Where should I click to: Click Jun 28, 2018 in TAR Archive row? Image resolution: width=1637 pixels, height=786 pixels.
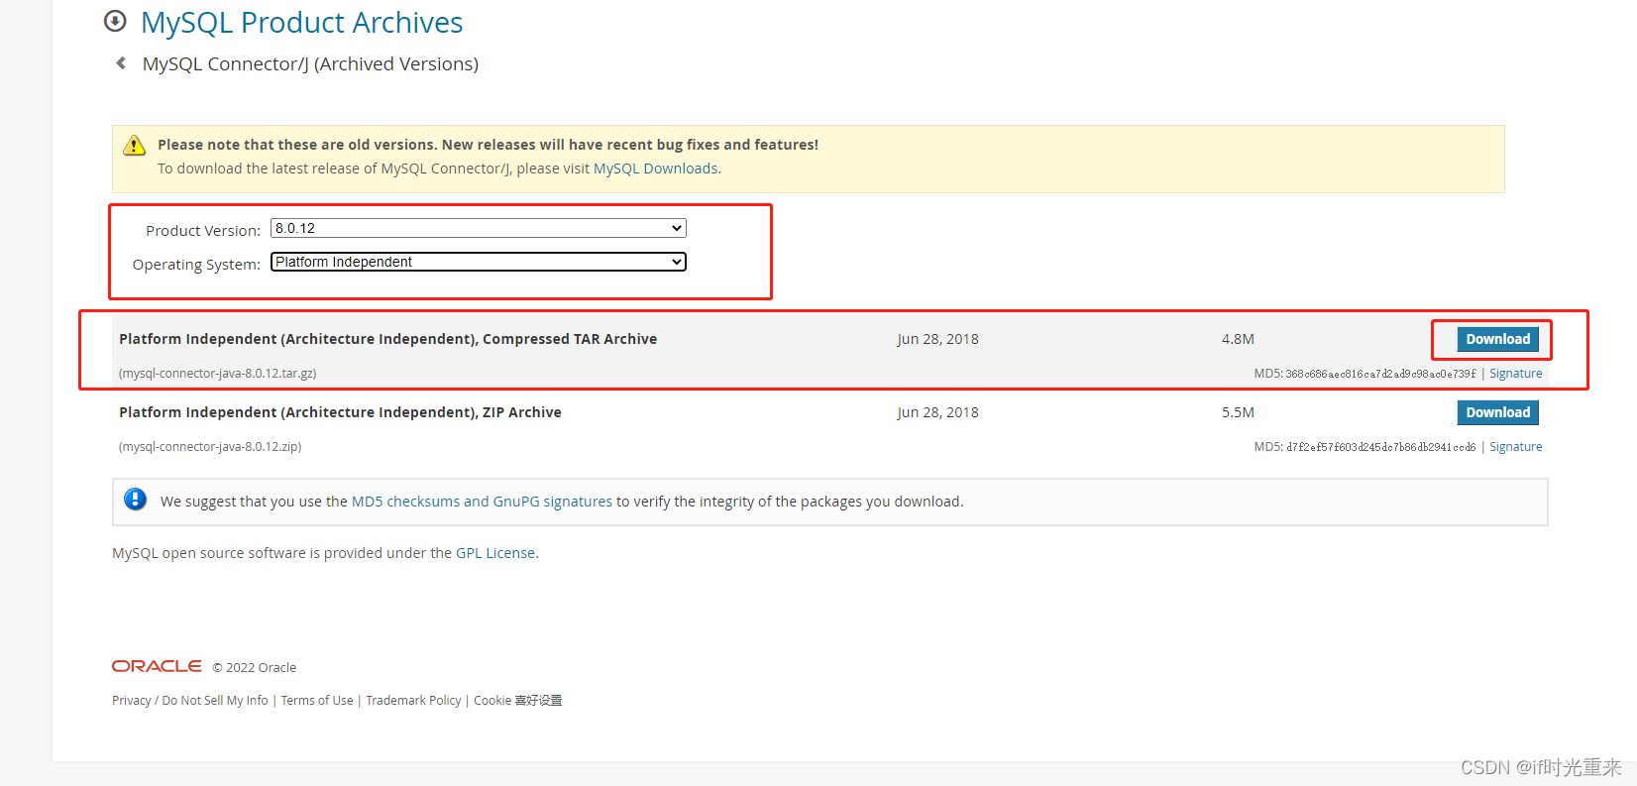click(937, 339)
